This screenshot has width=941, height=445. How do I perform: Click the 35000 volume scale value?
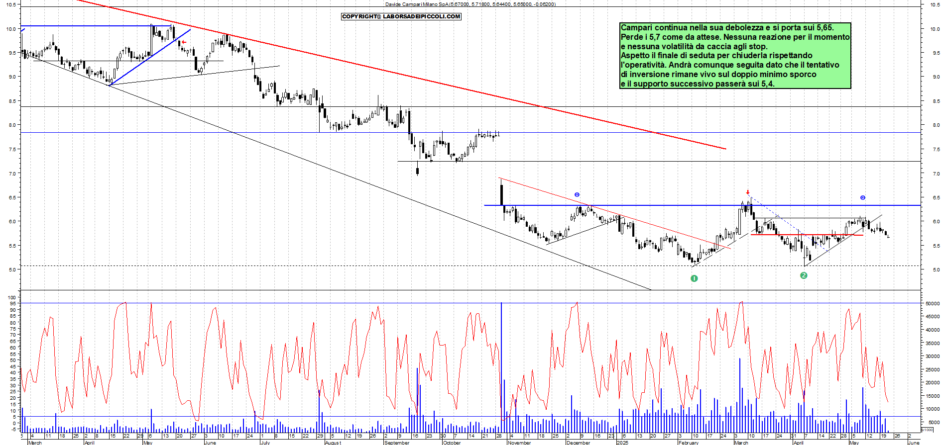coord(933,343)
